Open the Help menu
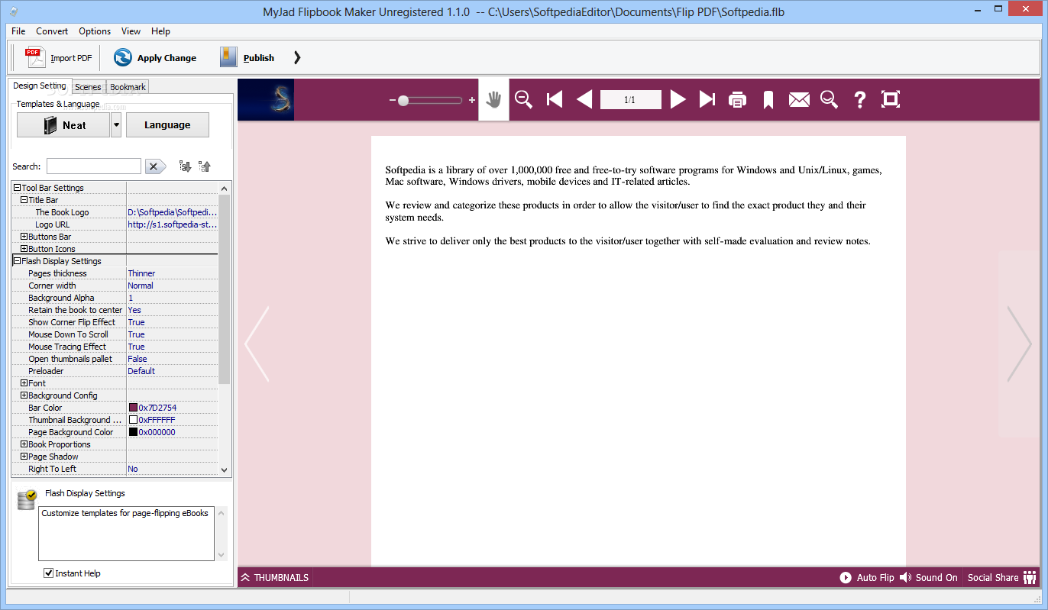This screenshot has height=610, width=1048. click(x=160, y=31)
